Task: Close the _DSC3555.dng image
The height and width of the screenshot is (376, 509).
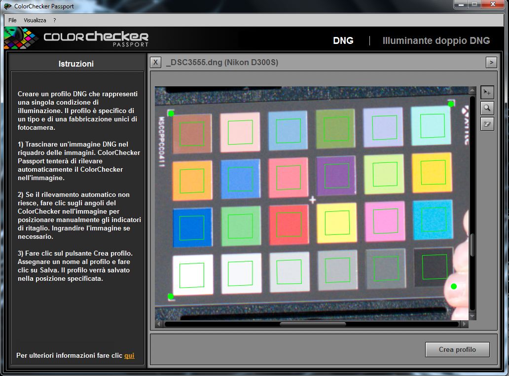Action: 155,62
